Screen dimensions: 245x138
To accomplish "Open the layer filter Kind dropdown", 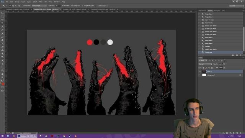I will tap(203, 61).
